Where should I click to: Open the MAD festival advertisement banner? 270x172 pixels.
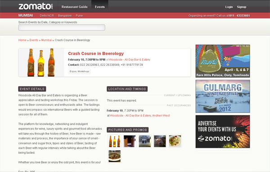pos(223,61)
